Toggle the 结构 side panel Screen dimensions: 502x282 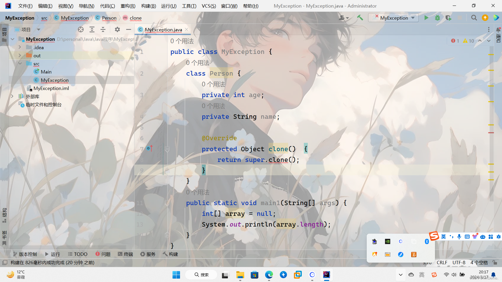point(4,215)
